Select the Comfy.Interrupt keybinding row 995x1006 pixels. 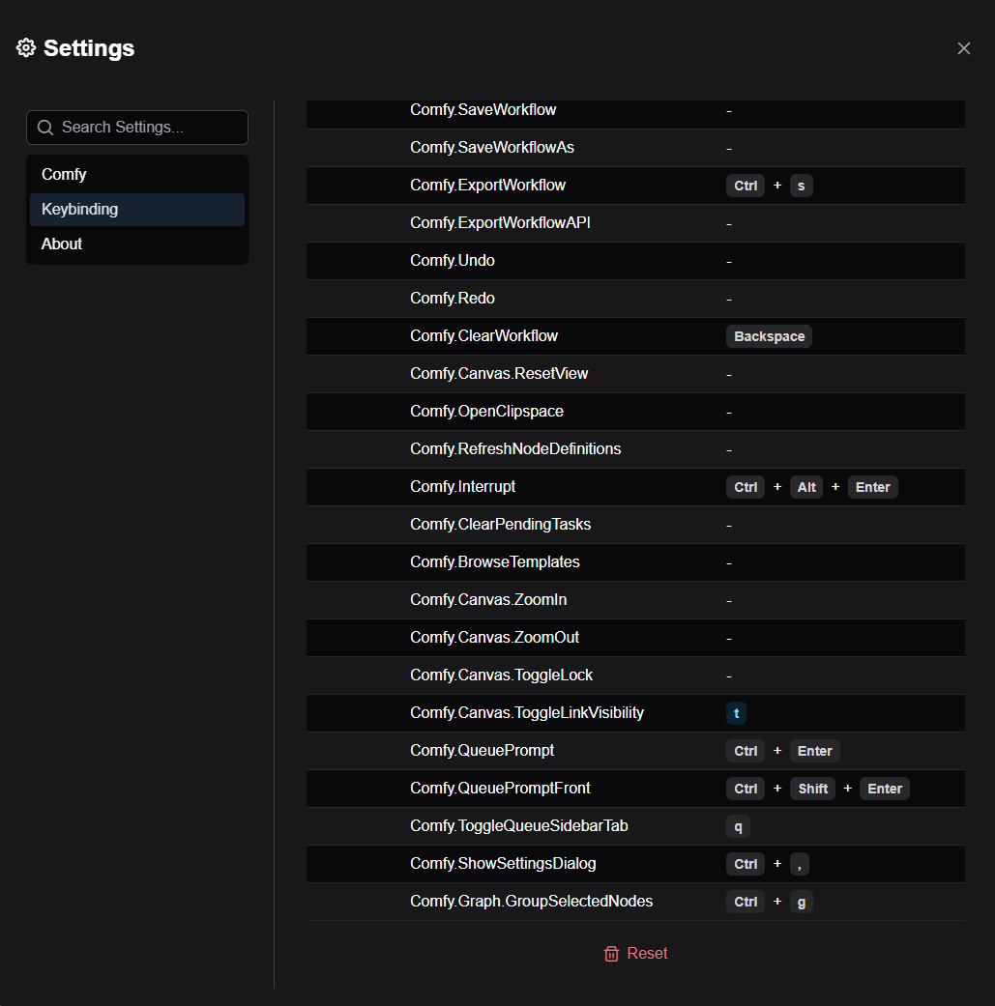click(580, 486)
